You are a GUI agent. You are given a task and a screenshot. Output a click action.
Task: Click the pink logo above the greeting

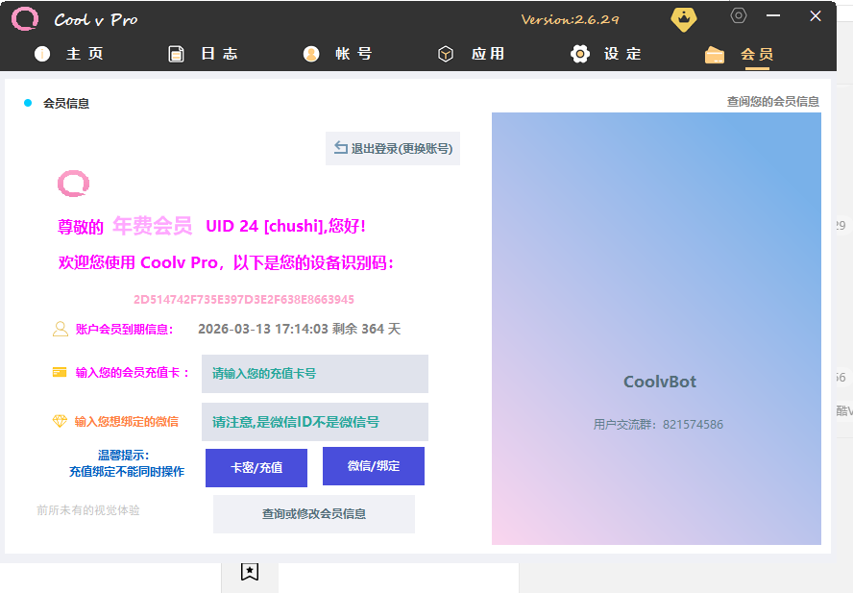73,183
